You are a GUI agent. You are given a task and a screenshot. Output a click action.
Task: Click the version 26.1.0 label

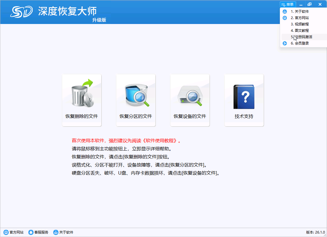click(315, 232)
